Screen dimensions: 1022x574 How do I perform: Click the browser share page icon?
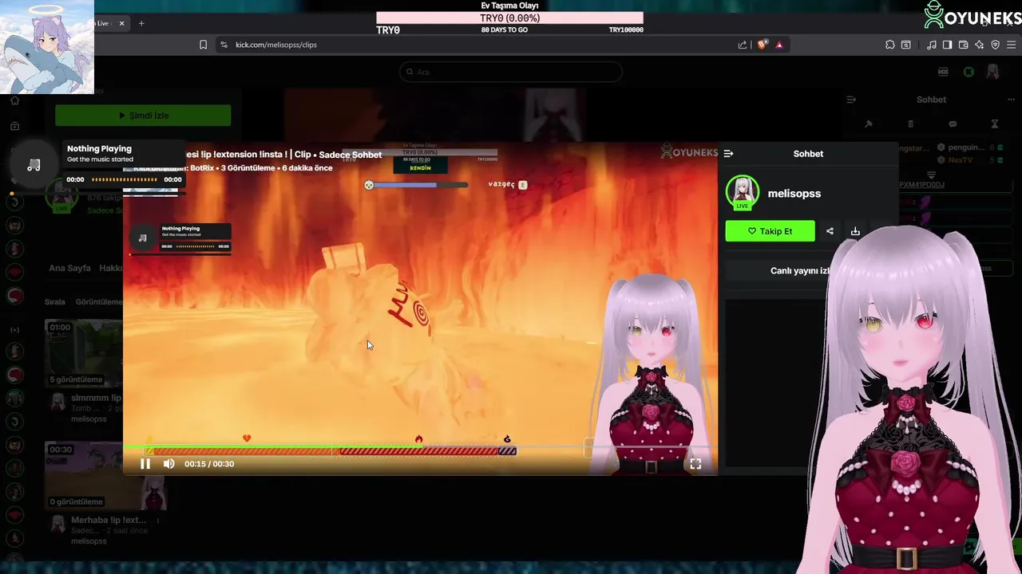[x=743, y=45]
